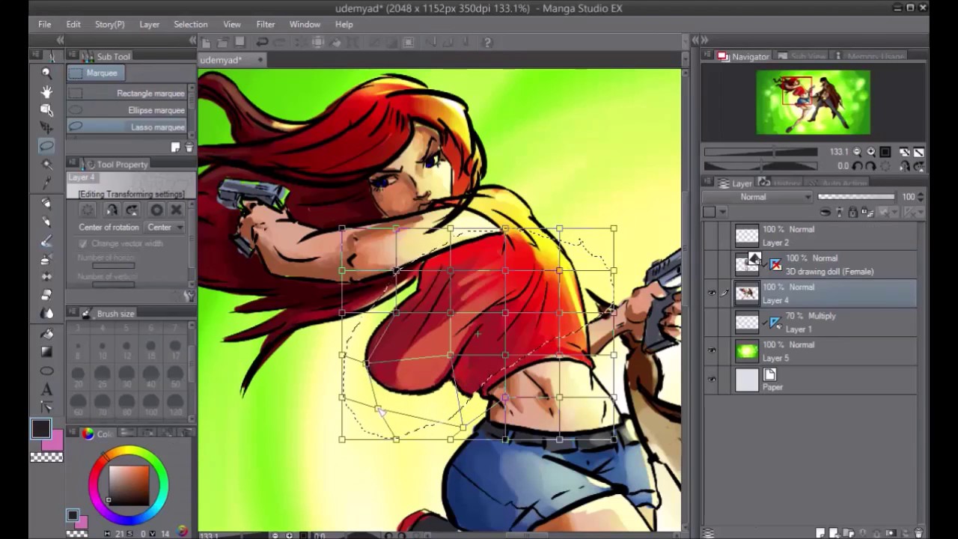
Task: Click the navigator zoom in icon
Action: point(871,152)
